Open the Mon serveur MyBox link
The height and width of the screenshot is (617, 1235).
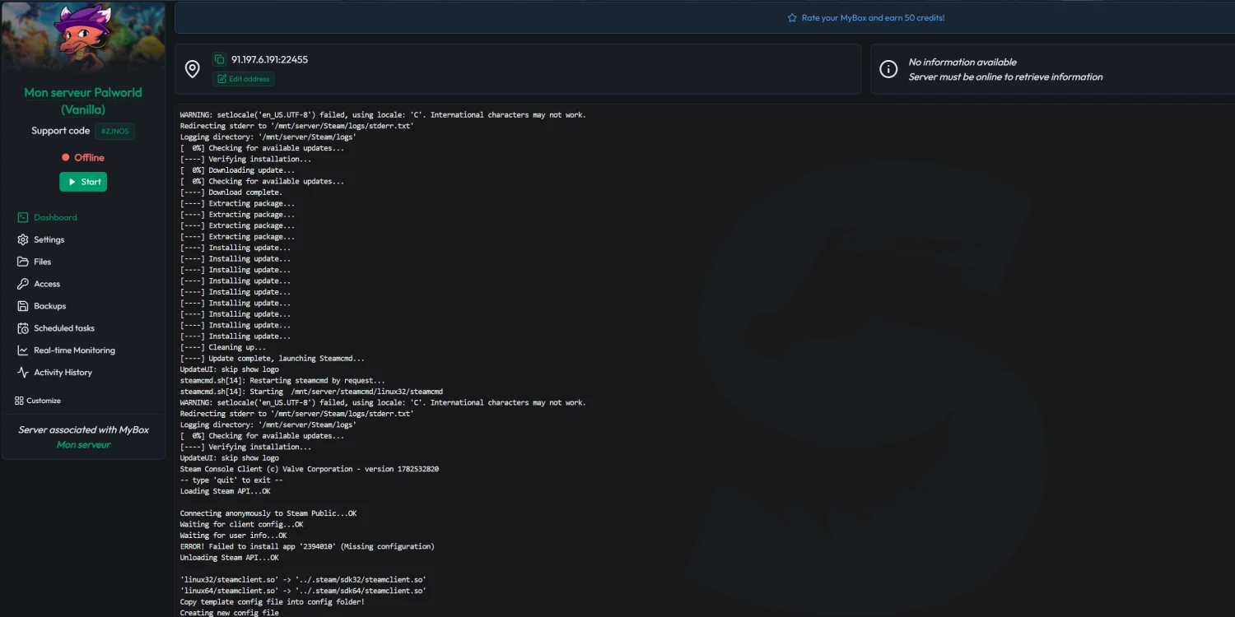[83, 445]
